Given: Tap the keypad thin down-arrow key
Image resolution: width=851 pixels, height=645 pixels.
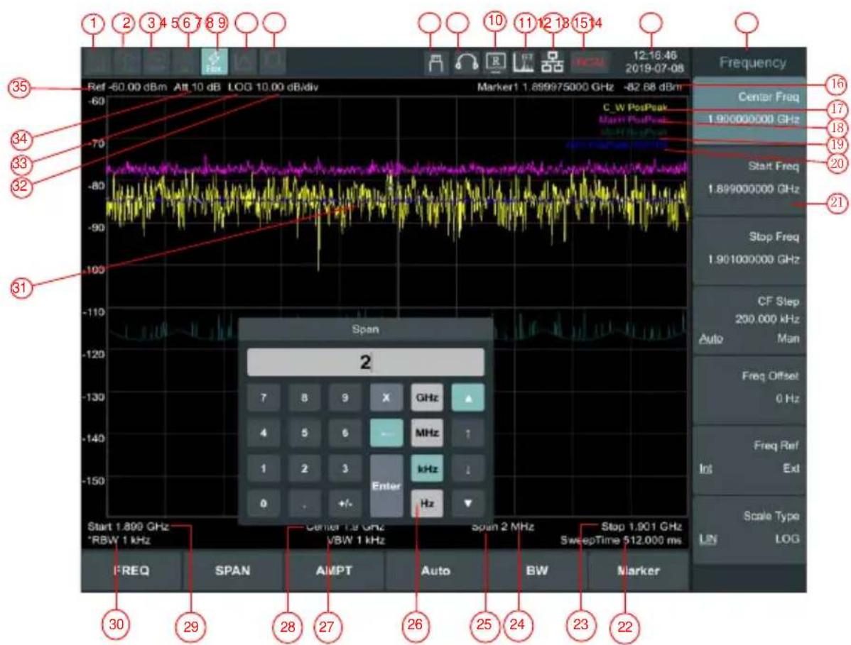Looking at the screenshot, I should pos(467,468).
